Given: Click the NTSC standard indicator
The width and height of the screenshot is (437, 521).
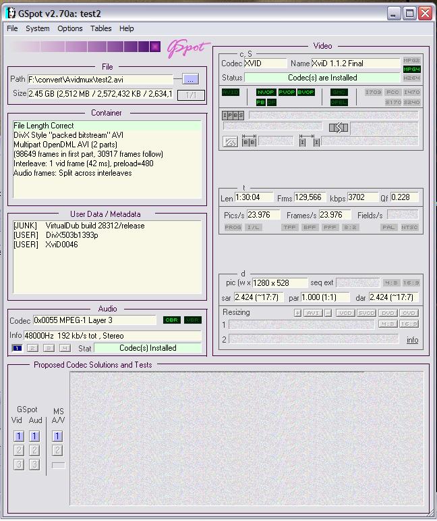Looking at the screenshot, I should 409,227.
